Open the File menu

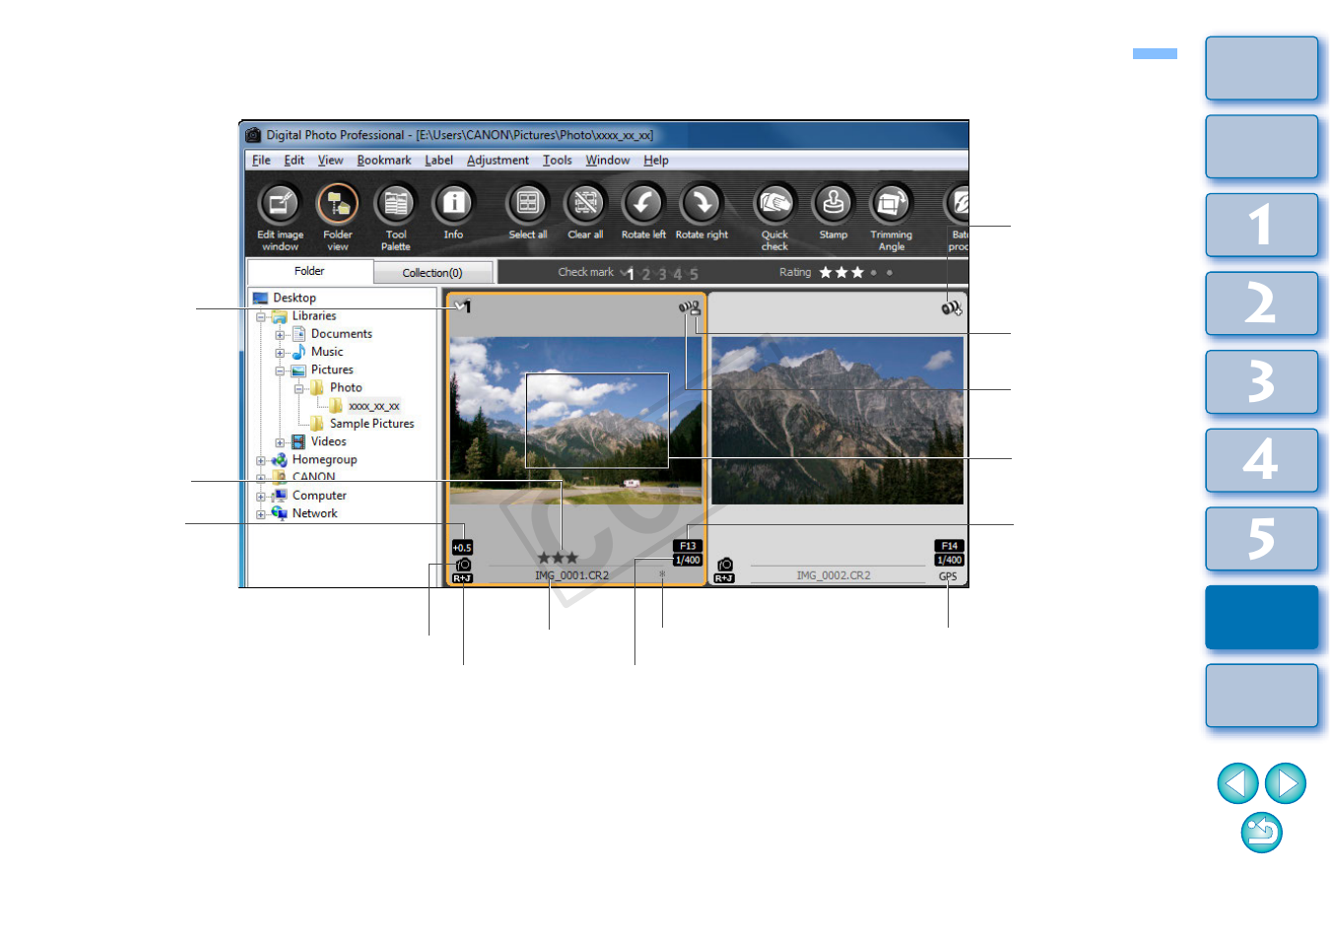(261, 161)
